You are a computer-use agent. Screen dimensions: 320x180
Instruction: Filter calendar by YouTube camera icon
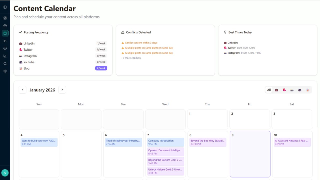point(300,90)
